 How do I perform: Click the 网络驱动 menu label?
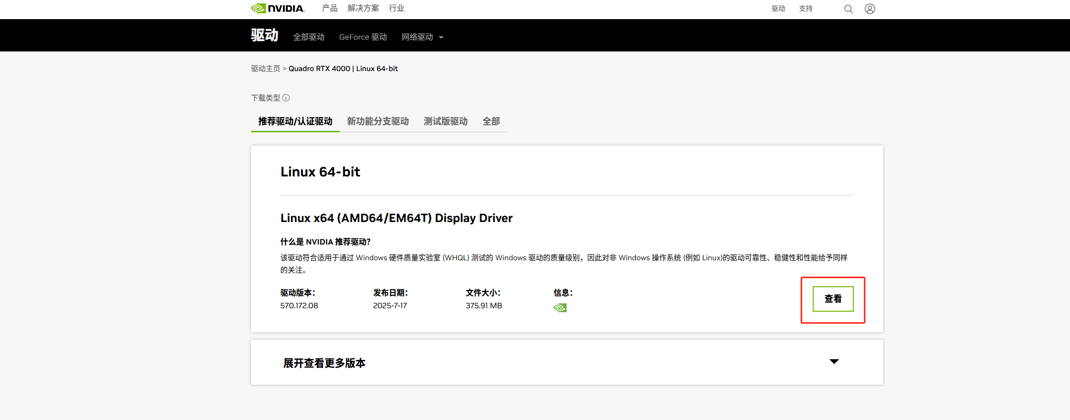[x=418, y=37]
